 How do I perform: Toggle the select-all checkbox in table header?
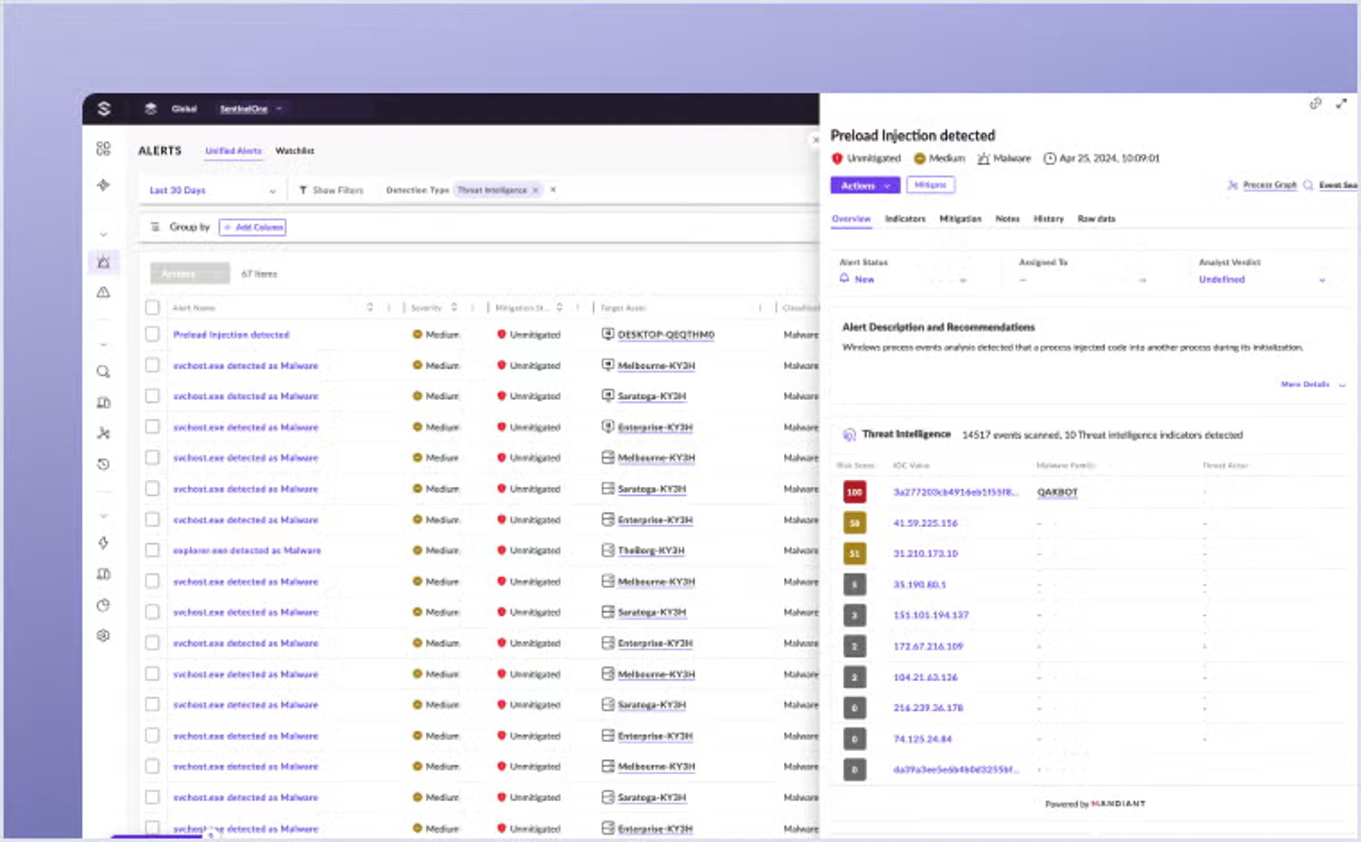coord(152,307)
